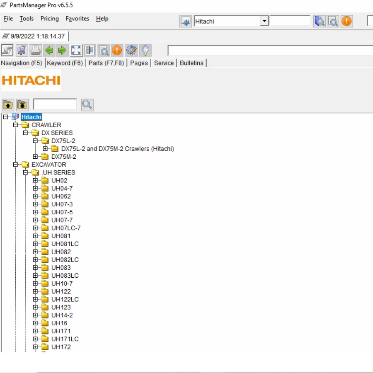Image resolution: width=373 pixels, height=373 pixels.
Task: Click inside the tree search input field
Action: click(55, 104)
